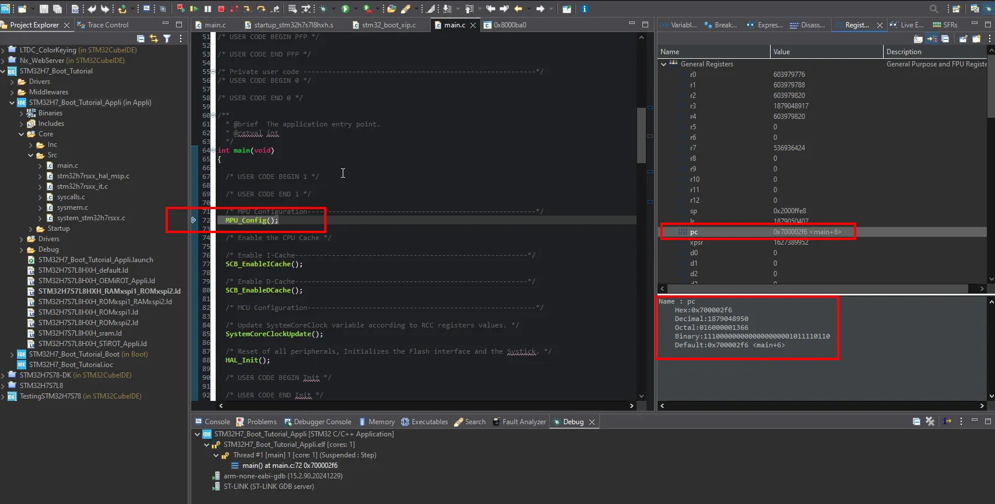995x504 pixels.
Task: Switch to the C/C++ perspective icon
Action: point(975,9)
